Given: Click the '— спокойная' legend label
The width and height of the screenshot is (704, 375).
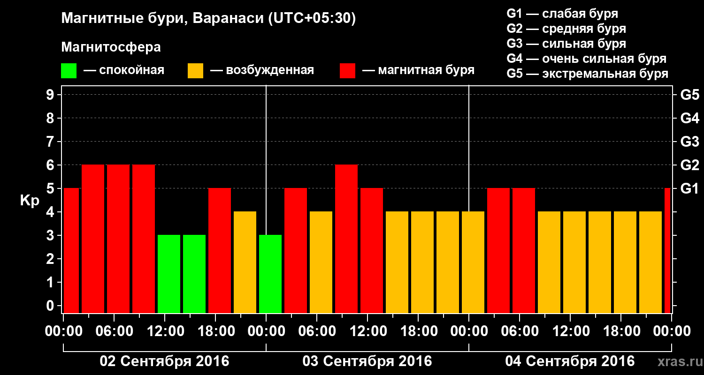Looking at the screenshot, I should pyautogui.click(x=124, y=70).
